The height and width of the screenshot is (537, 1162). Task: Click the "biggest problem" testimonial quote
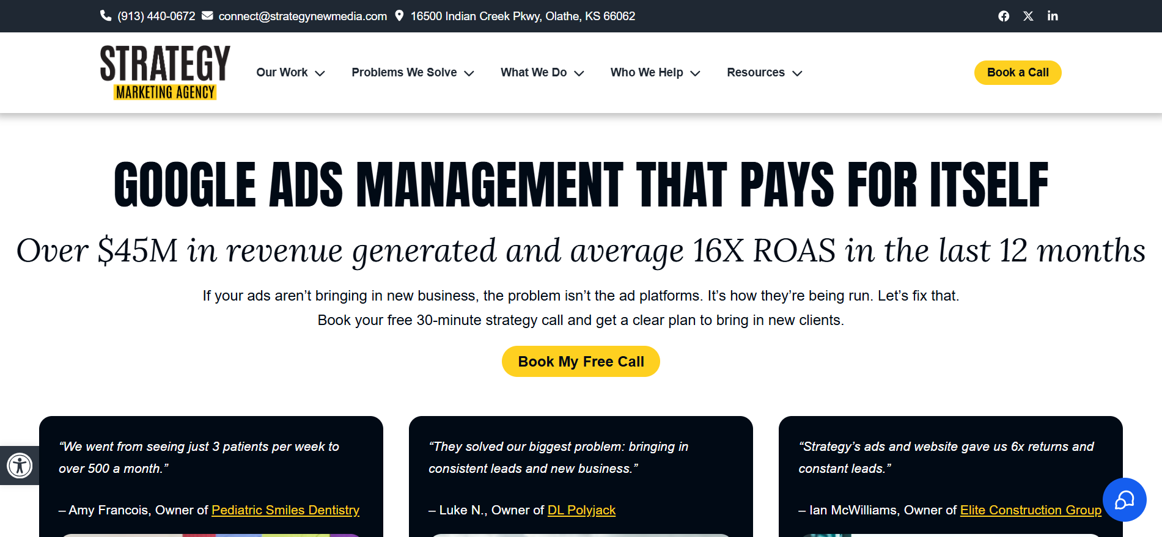[x=558, y=458]
